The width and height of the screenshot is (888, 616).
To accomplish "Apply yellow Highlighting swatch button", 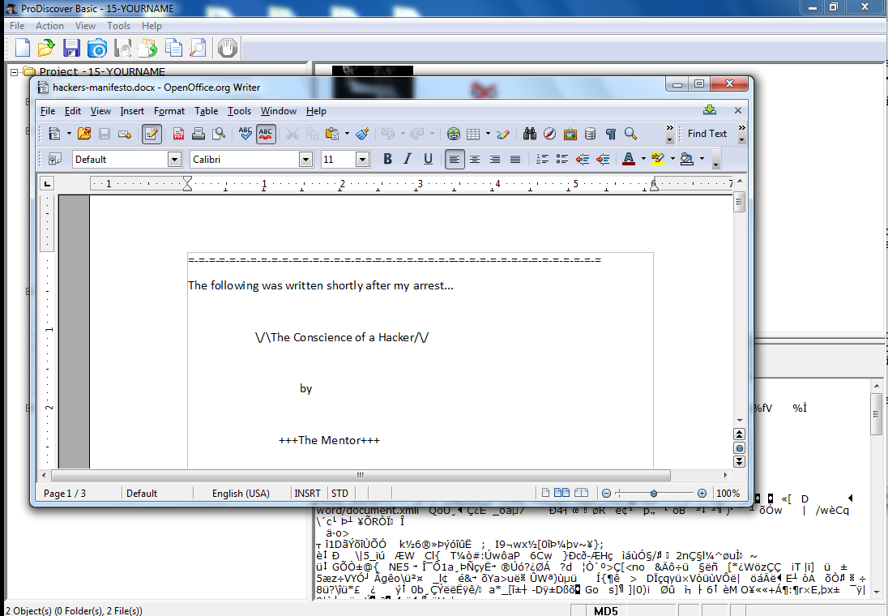I will [658, 159].
